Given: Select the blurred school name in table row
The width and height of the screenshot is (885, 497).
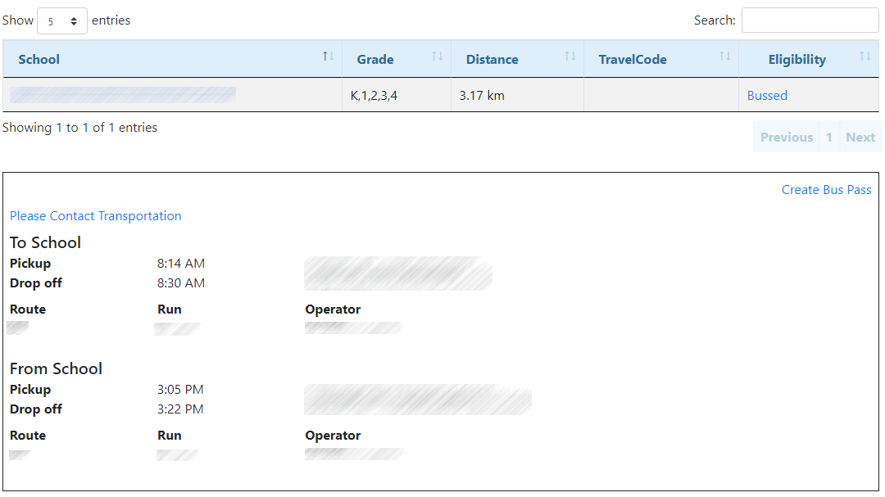Looking at the screenshot, I should click(x=123, y=95).
